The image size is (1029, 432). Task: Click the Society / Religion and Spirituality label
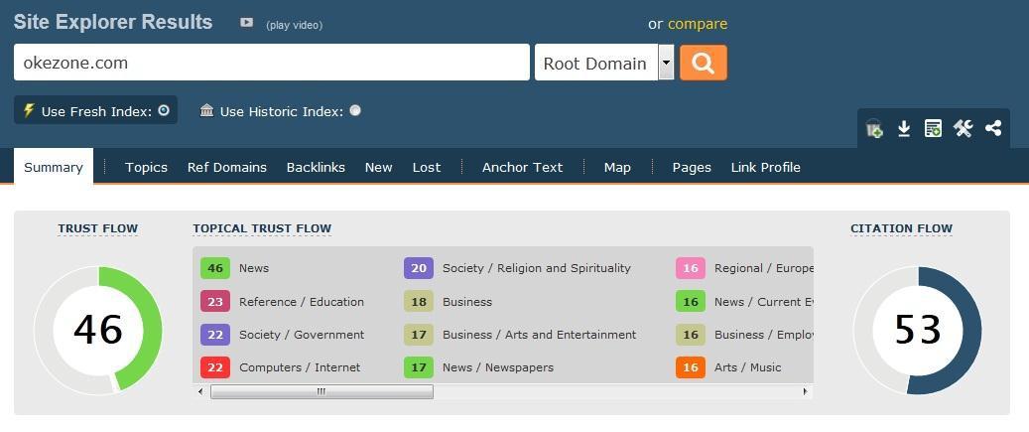pos(537,268)
